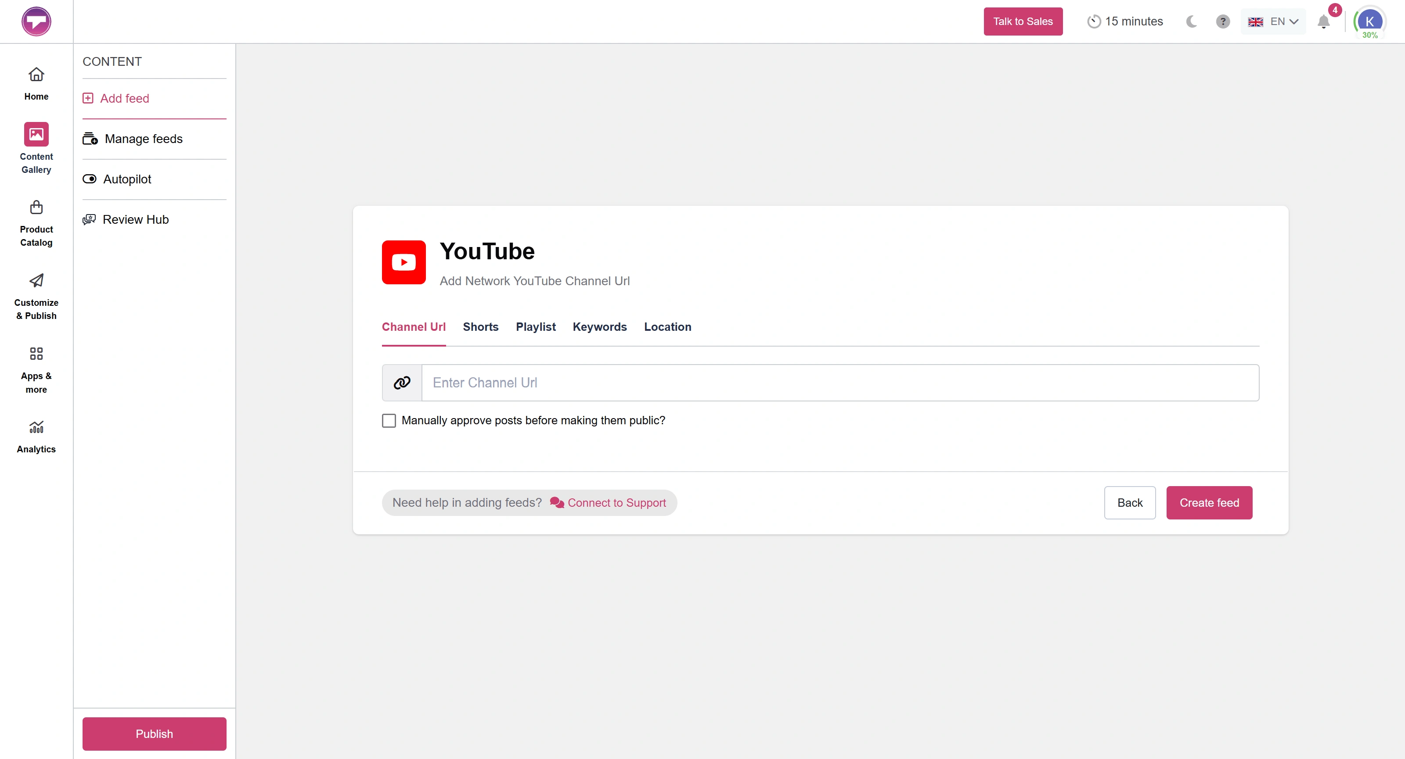Switch to the Shorts tab
1405x759 pixels.
[x=480, y=327]
